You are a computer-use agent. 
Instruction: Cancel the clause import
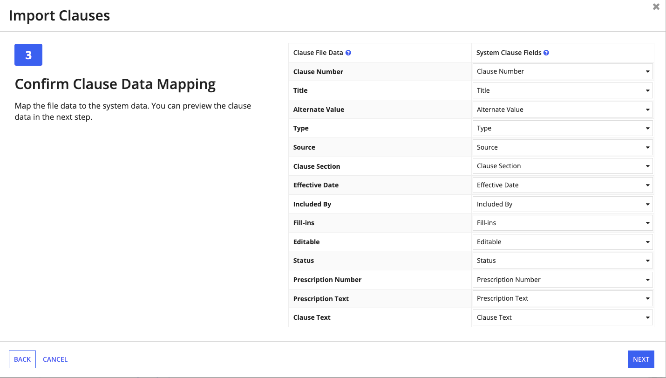click(55, 359)
